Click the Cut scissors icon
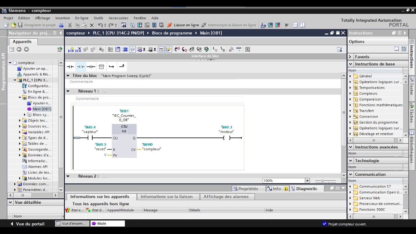The width and height of the screenshot is (416, 234). click(x=70, y=25)
